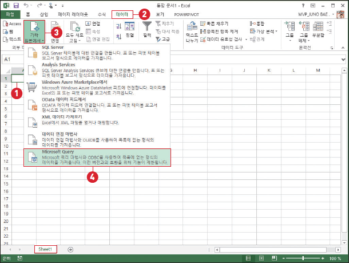The image size is (349, 263).
Task: Click 속성 (Properties) in connections group
Action: pyautogui.click(x=93, y=32)
